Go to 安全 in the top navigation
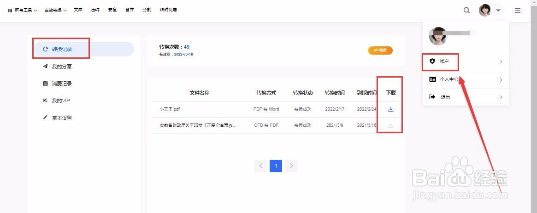The height and width of the screenshot is (213, 537). (112, 10)
